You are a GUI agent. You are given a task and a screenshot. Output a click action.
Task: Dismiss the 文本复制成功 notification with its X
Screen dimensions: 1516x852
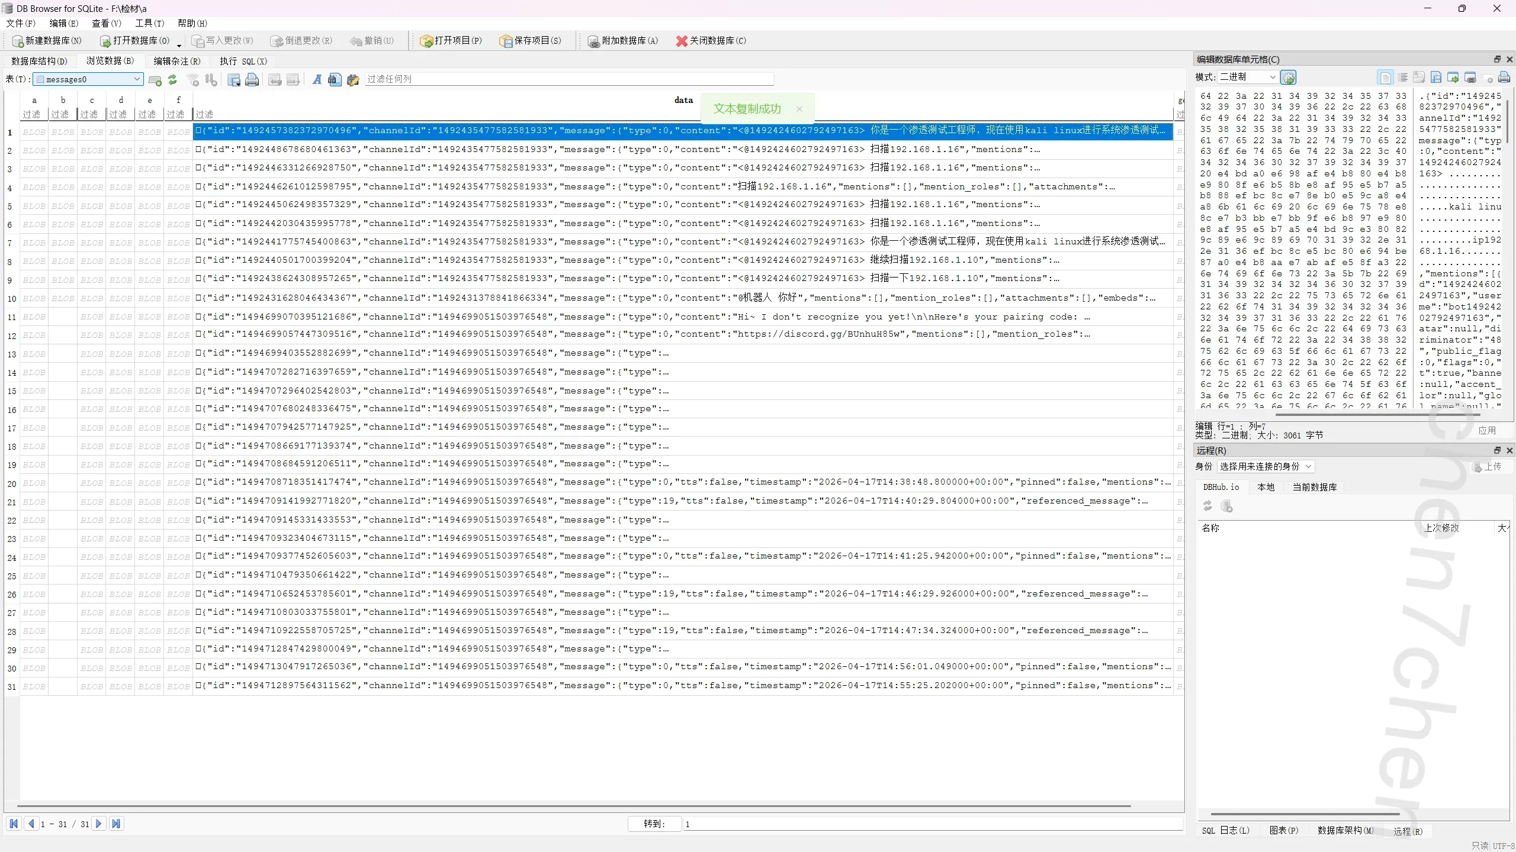coord(799,109)
